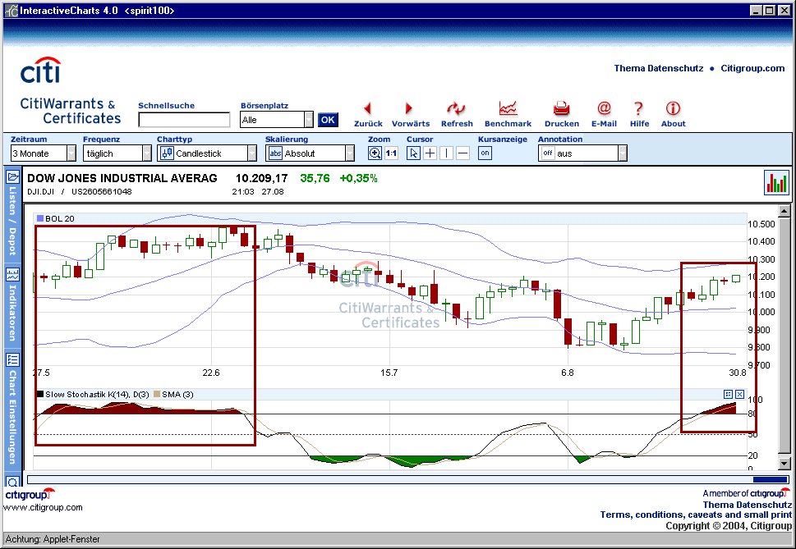Select horizontal line cursor mode
The width and height of the screenshot is (796, 549).
click(x=462, y=153)
